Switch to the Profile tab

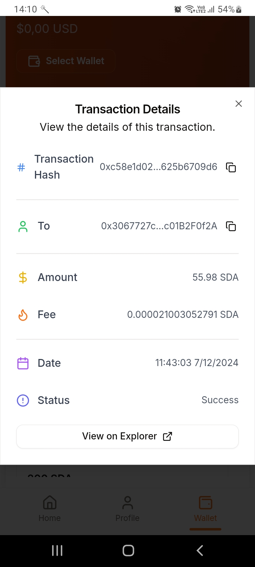pyautogui.click(x=127, y=509)
